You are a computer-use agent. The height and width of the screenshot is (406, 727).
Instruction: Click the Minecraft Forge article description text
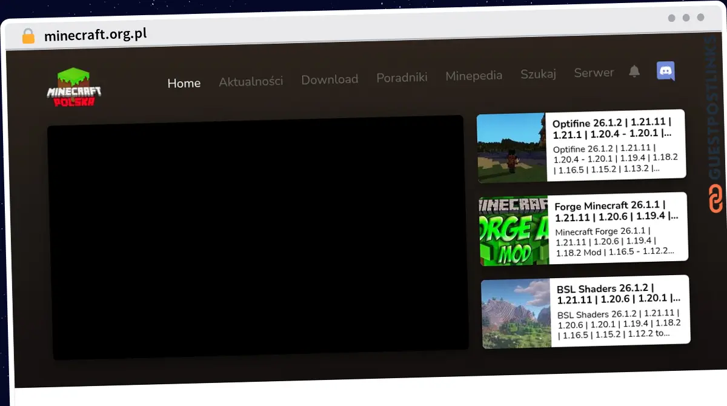coord(615,241)
